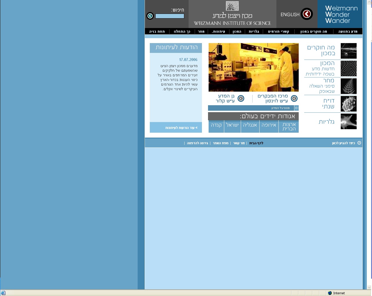The width and height of the screenshot is (372, 296).
Task: Click arrow icon next to מרכז המבקרים
Action: point(294,99)
